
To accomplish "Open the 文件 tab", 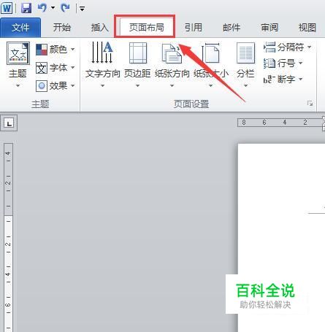I will point(20,27).
